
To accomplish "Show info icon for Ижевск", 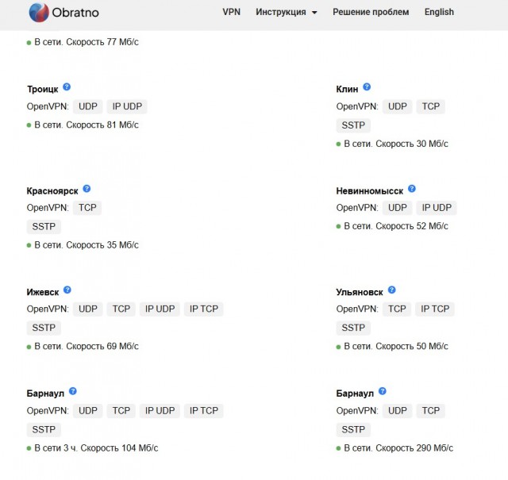I will point(67,290).
